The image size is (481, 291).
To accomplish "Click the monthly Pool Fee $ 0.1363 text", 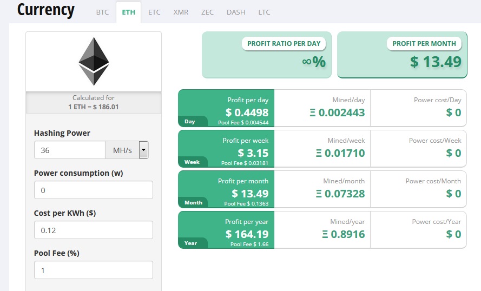I will pyautogui.click(x=246, y=203).
